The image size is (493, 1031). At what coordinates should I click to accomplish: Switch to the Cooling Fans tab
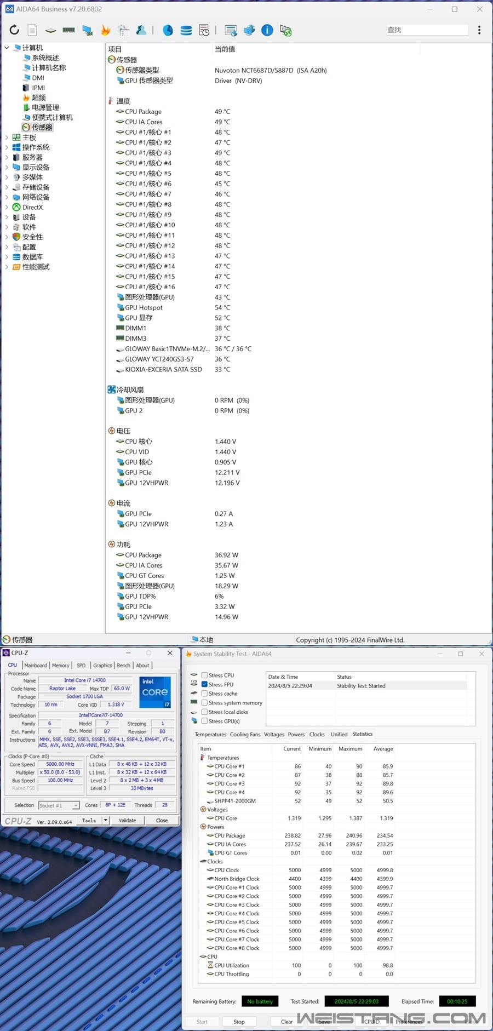tap(245, 735)
